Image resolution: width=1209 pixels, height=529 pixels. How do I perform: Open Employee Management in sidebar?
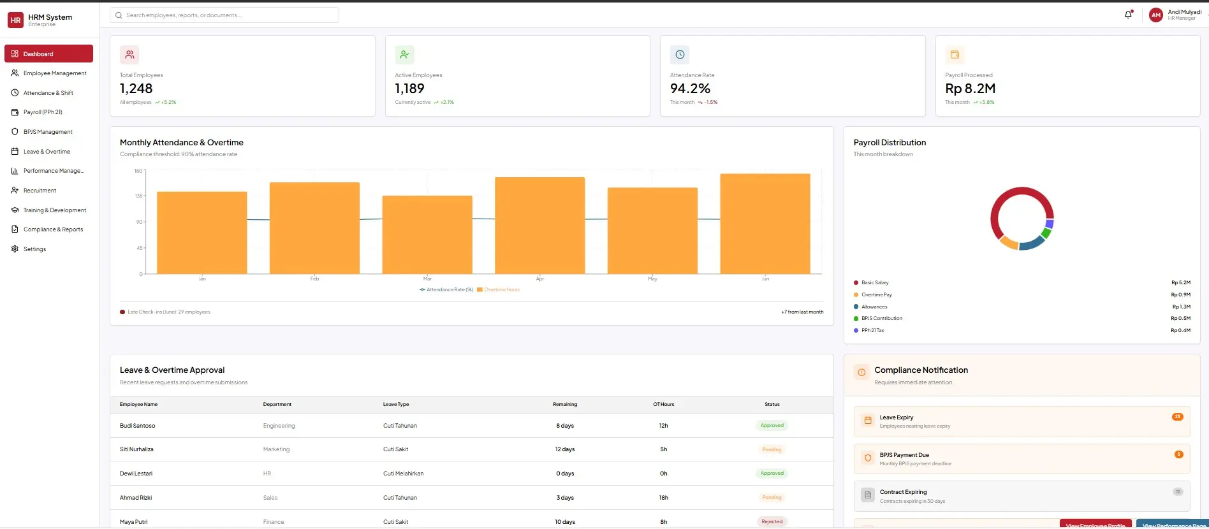click(x=54, y=73)
